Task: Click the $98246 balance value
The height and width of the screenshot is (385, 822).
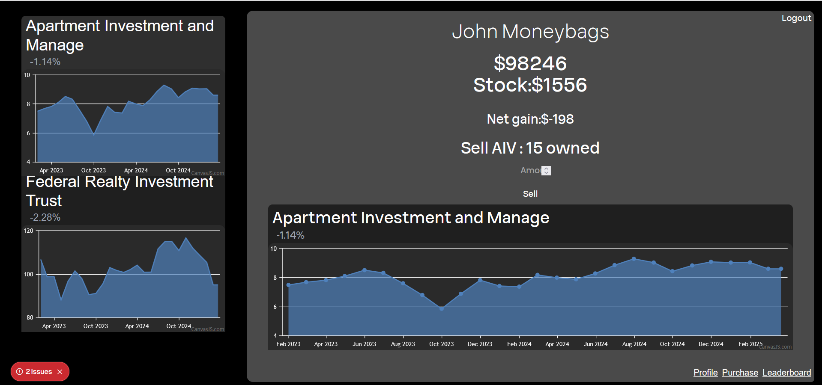Action: pyautogui.click(x=530, y=63)
